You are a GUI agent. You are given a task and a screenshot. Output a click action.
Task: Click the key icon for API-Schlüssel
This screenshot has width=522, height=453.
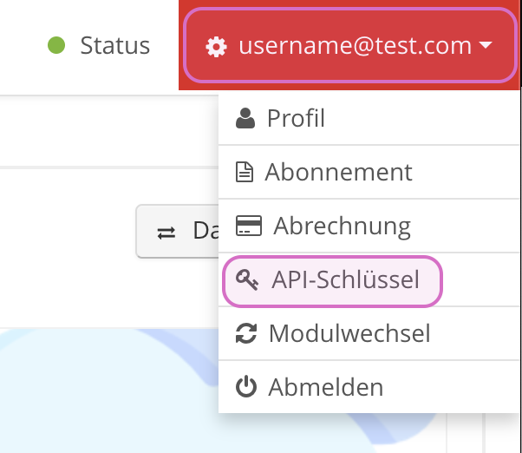click(247, 280)
